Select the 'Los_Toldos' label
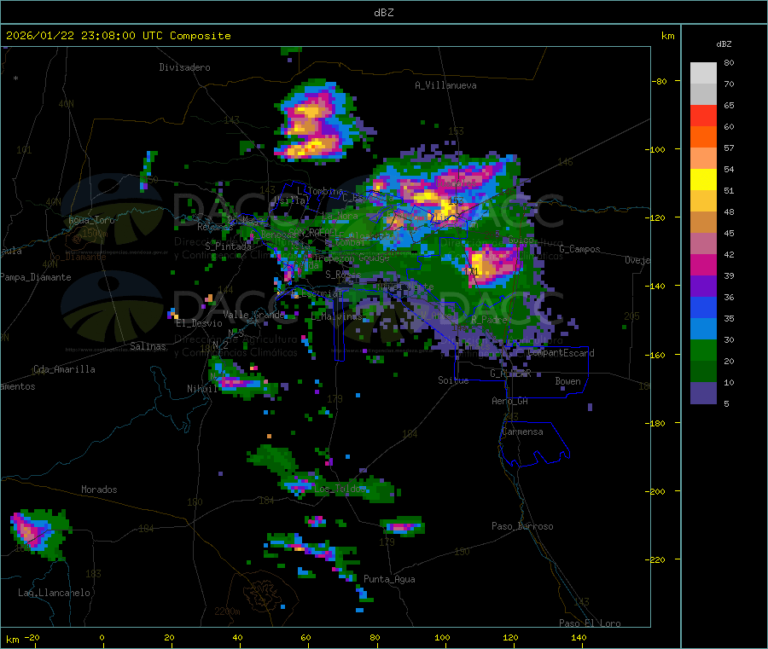 tap(340, 489)
